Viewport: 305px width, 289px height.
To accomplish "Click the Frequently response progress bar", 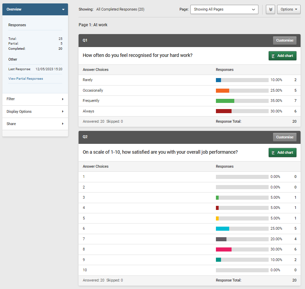I will click(242, 101).
